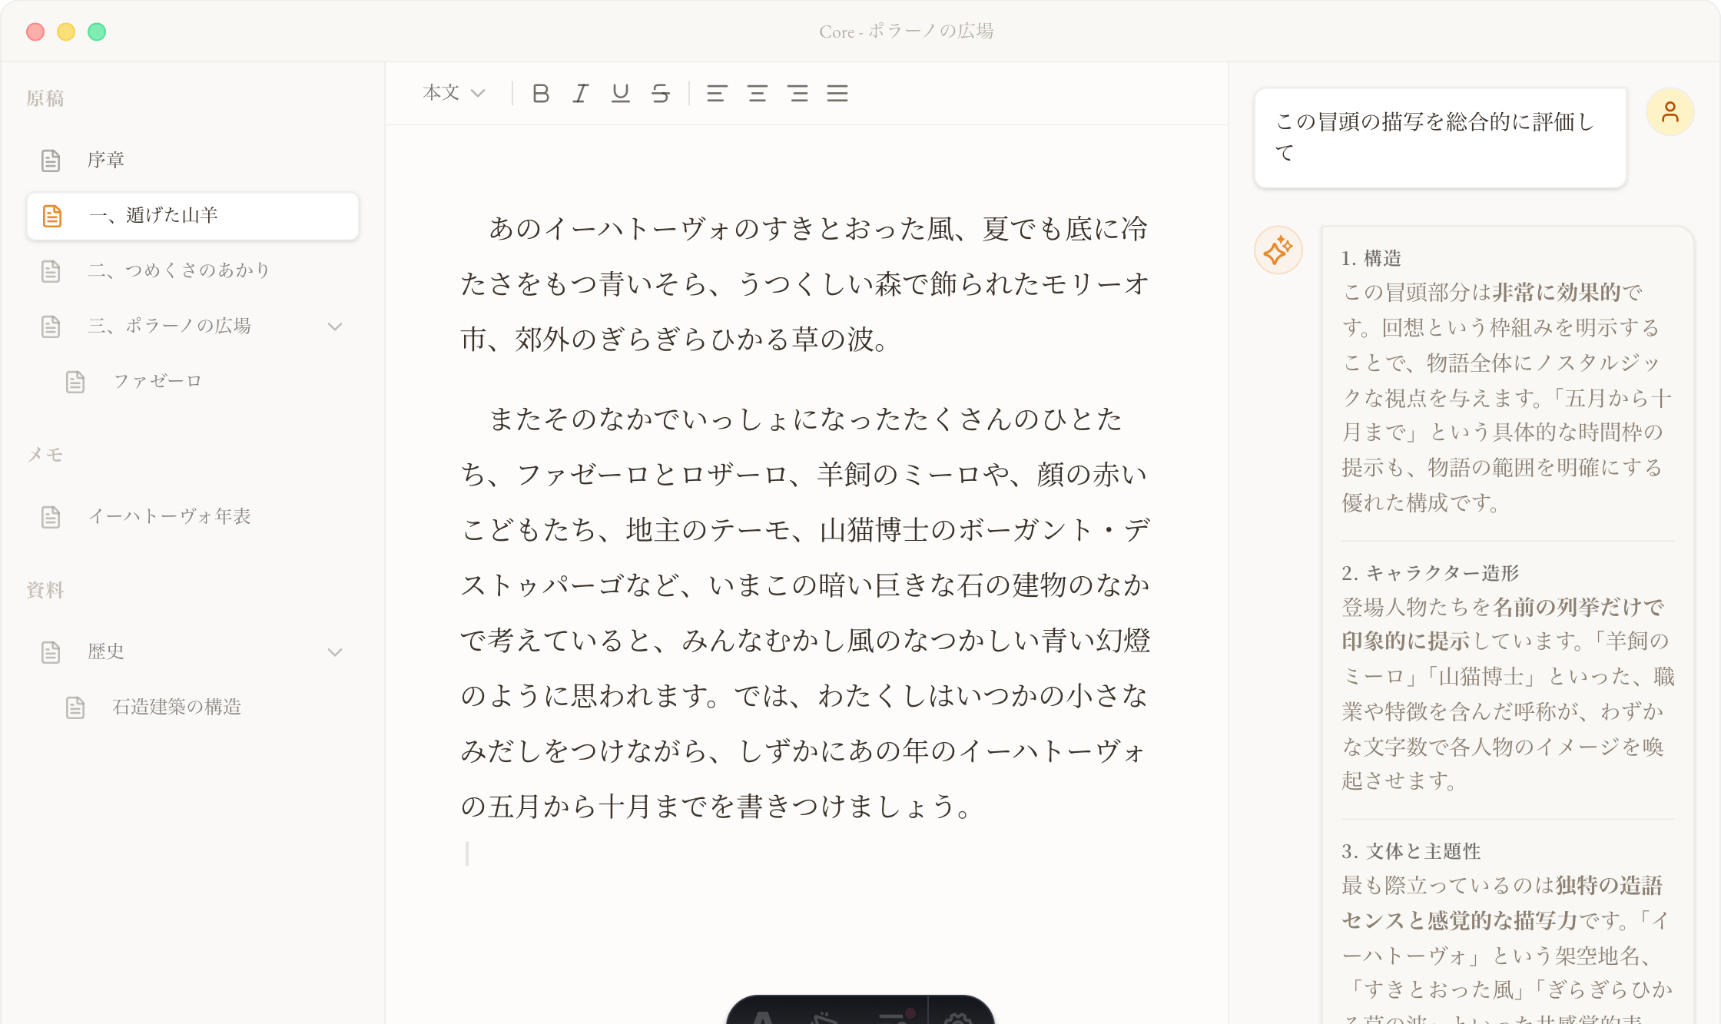Viewport: 1721px width, 1024px height.
Task: Collapse the 三、ポラーノの広場 chapter
Action: 335,326
